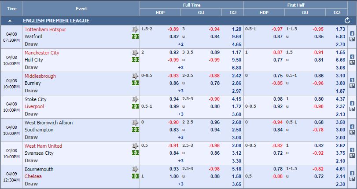Star the Middlesbrough vs Burnley match
This screenshot has height=189, width=357.
point(135,76)
